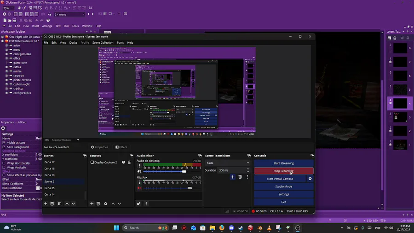The height and width of the screenshot is (233, 414).
Task: Toggle Save Background checkbox
Action: [x=4, y=147]
